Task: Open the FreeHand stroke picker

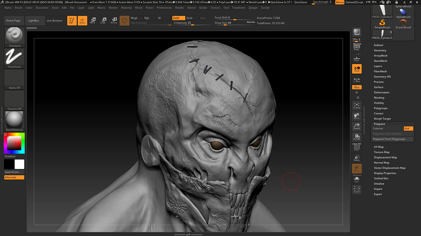Action: tap(14, 57)
